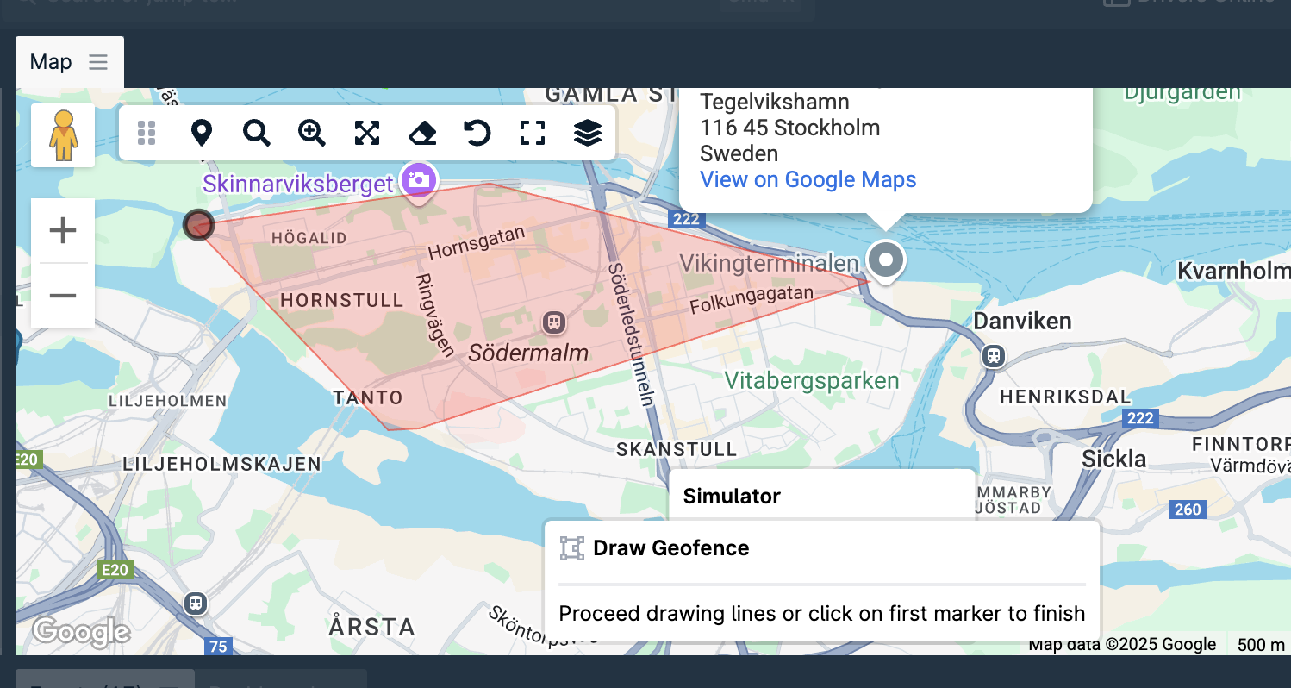Open the View on Google Maps link
This screenshot has height=688, width=1291.
(808, 179)
